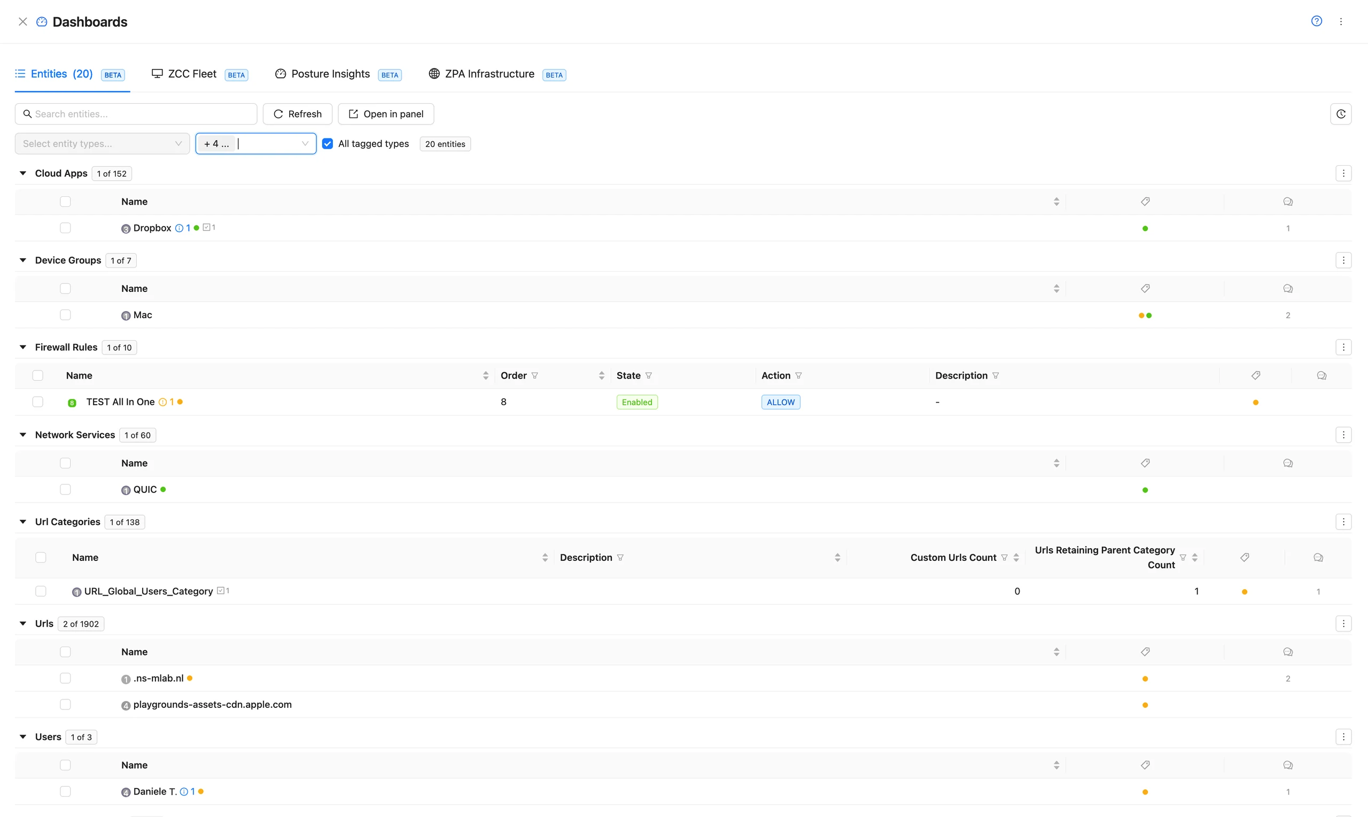Collapse the Url Categories section
Image resolution: width=1368 pixels, height=817 pixels.
23,522
